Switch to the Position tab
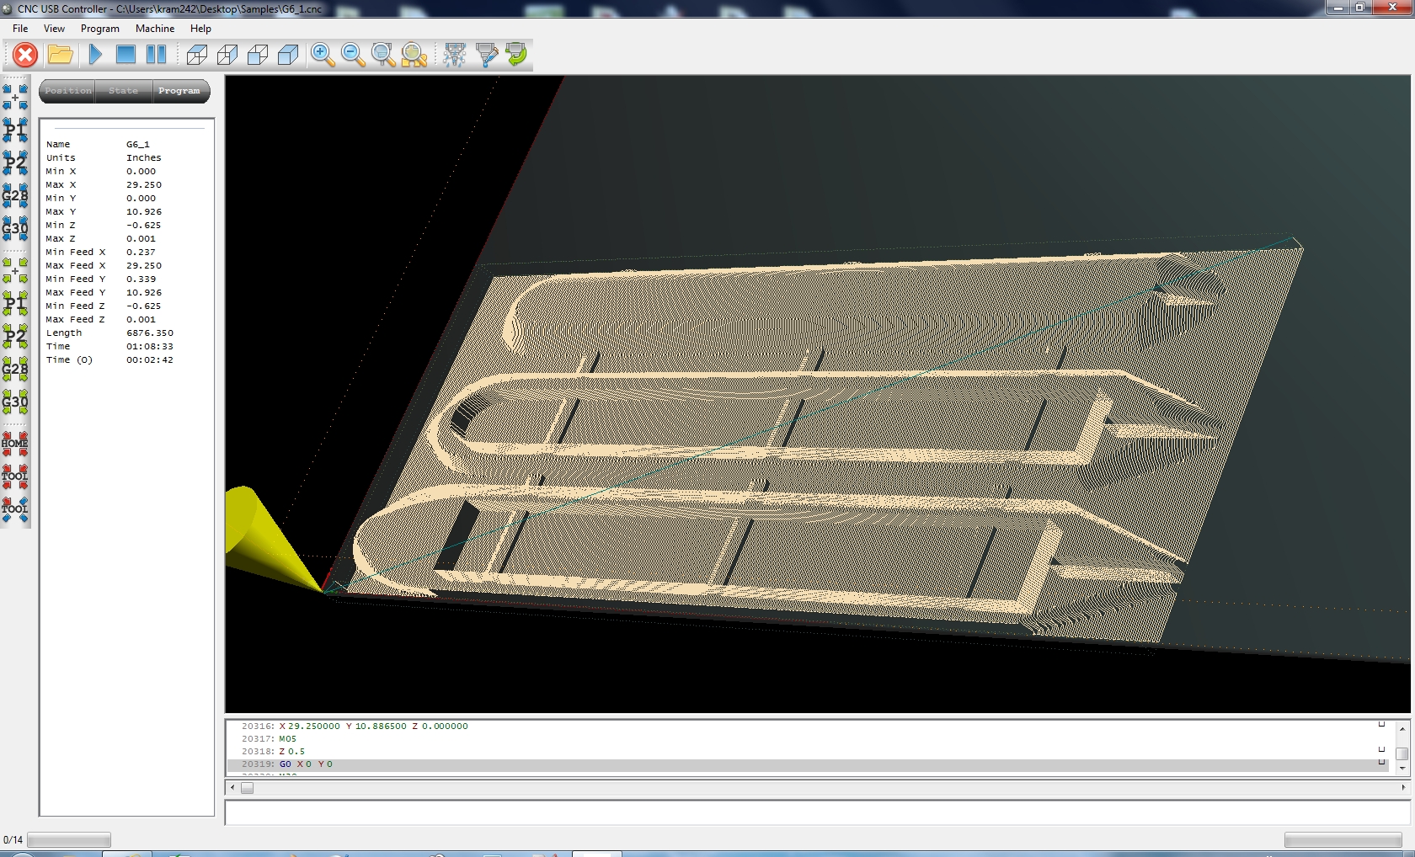Screen dimensions: 1415x857 pyautogui.click(x=68, y=91)
